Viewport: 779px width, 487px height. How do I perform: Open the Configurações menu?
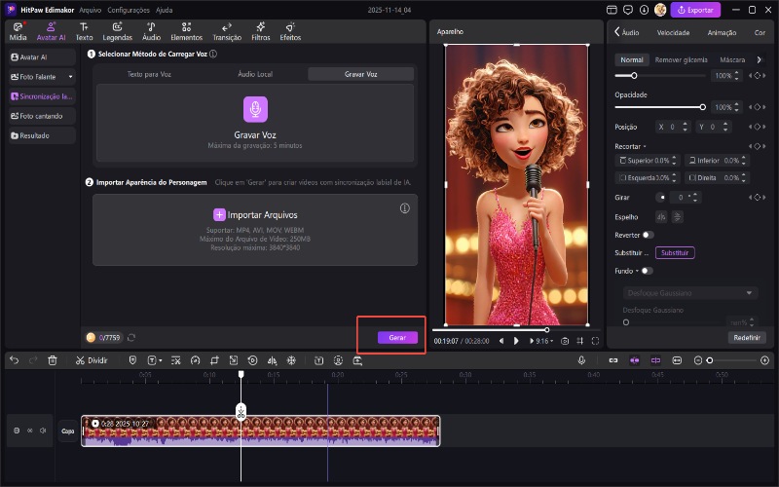(x=129, y=9)
